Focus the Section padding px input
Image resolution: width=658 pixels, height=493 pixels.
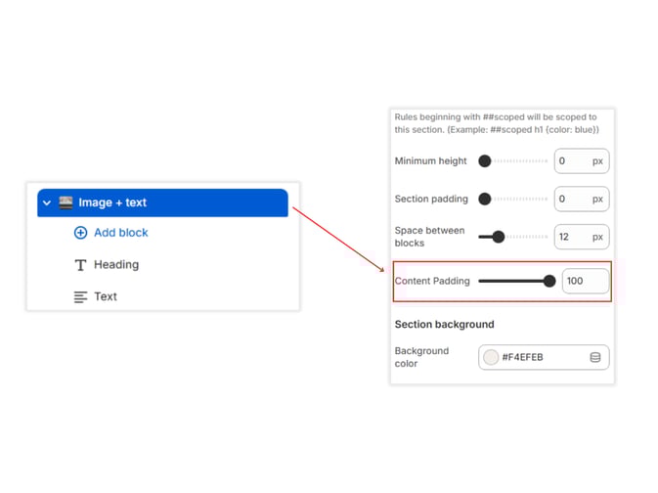tap(572, 200)
